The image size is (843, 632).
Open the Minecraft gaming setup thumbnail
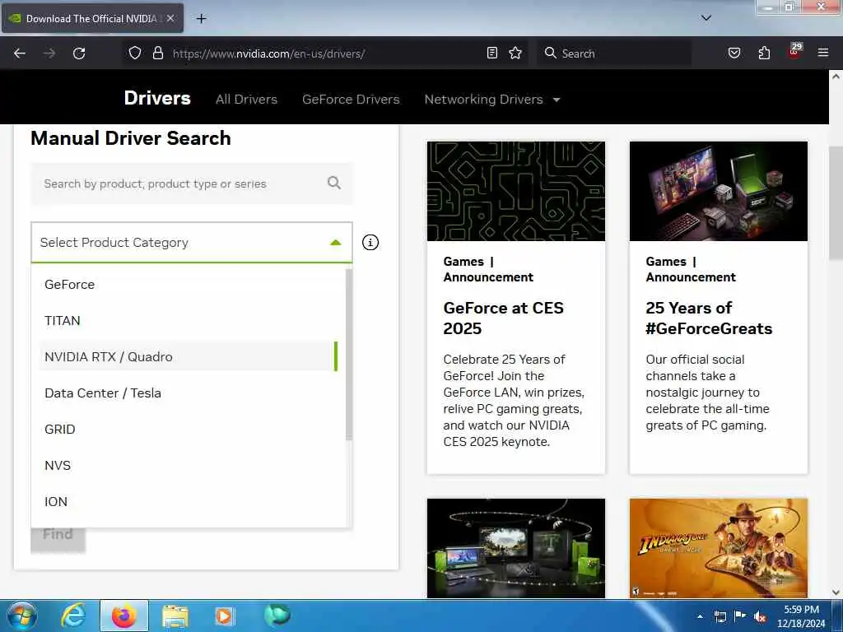click(x=718, y=191)
